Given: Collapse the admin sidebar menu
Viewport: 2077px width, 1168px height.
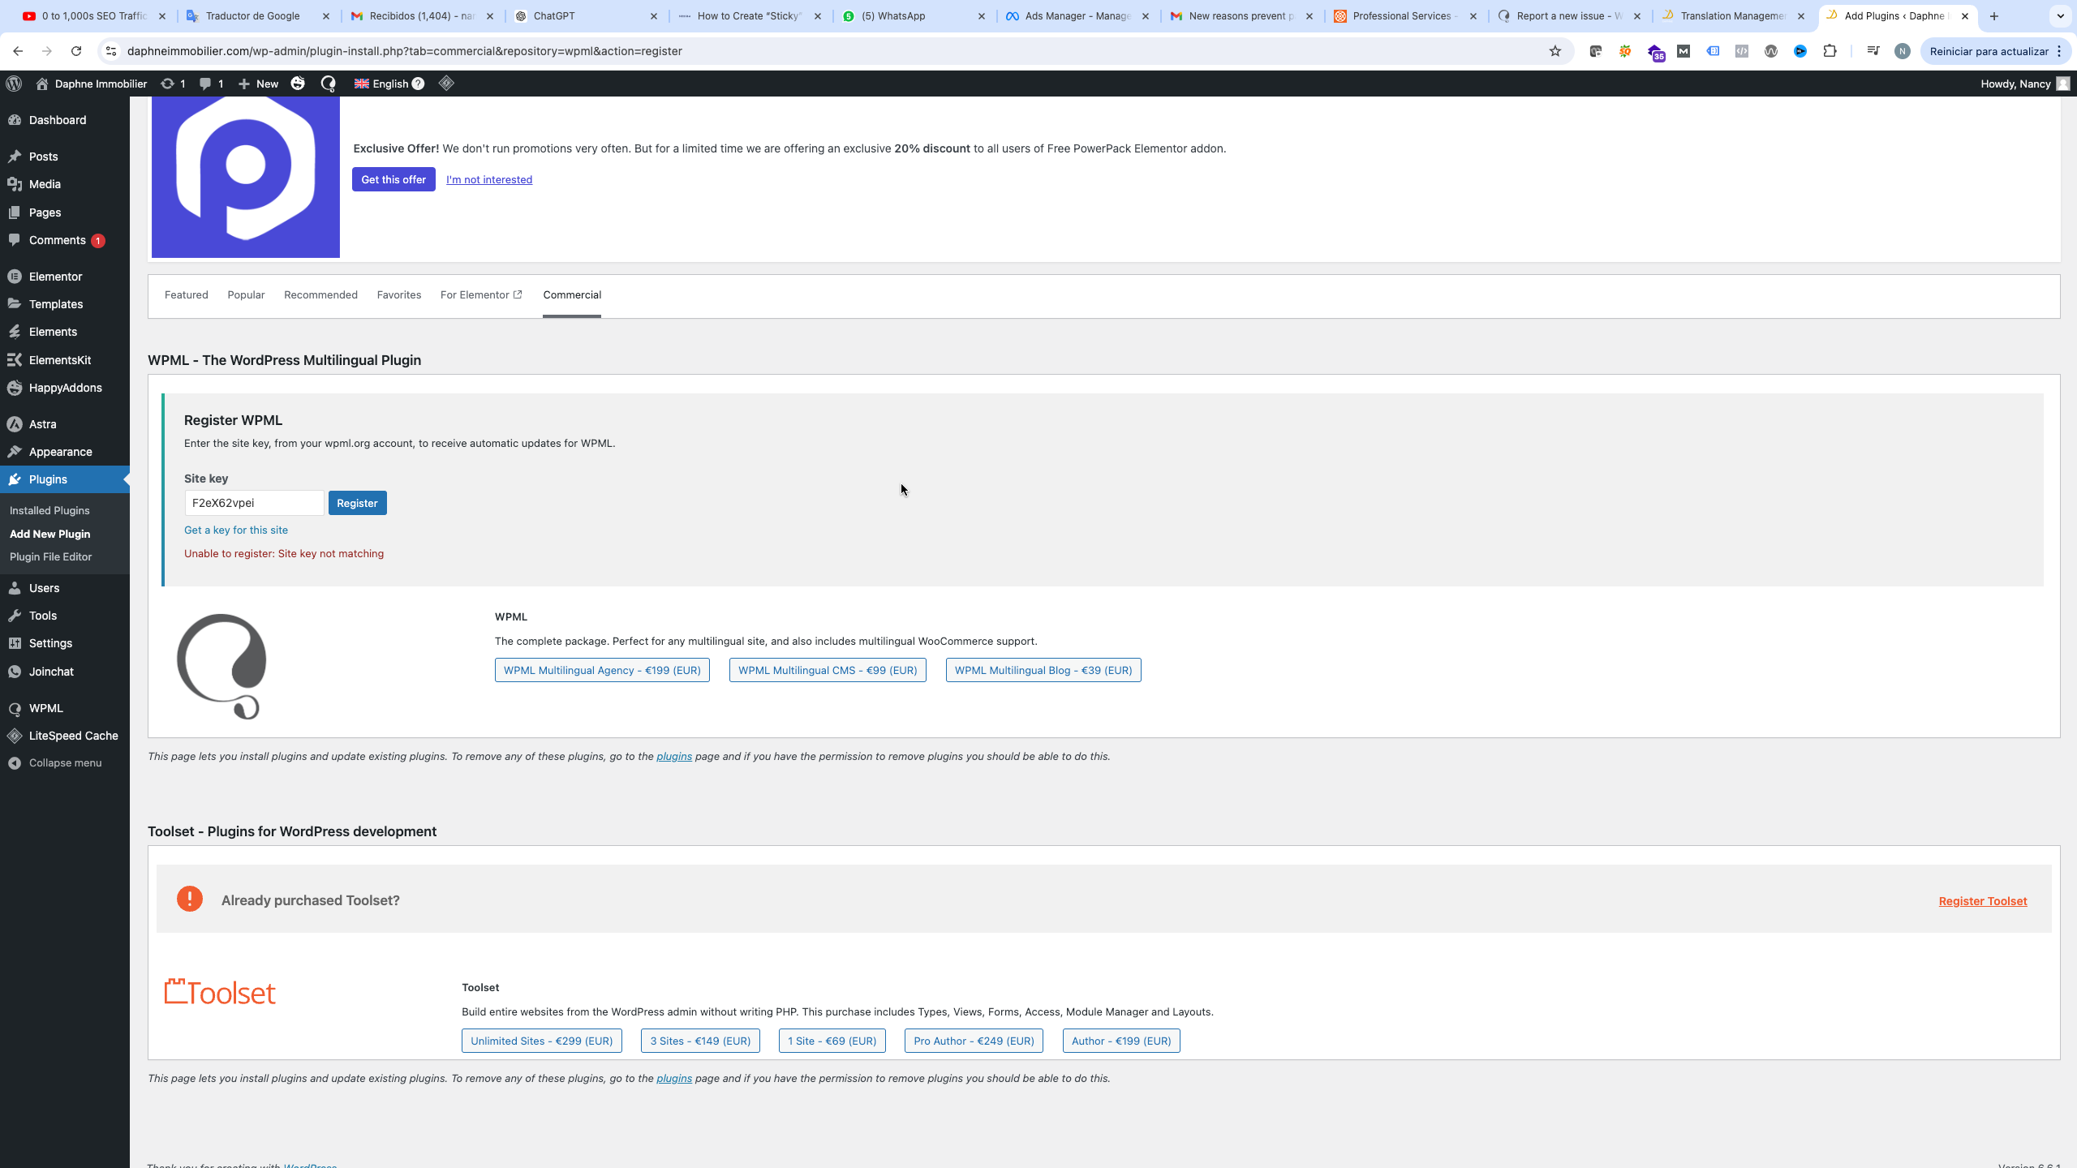Looking at the screenshot, I should [55, 762].
